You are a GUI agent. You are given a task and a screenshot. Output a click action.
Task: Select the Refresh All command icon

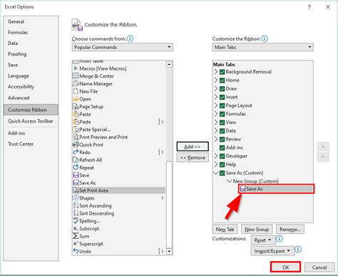point(76,160)
